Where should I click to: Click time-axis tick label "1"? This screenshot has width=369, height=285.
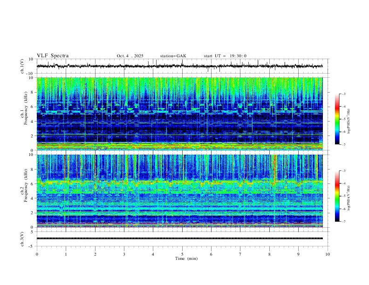point(66,254)
